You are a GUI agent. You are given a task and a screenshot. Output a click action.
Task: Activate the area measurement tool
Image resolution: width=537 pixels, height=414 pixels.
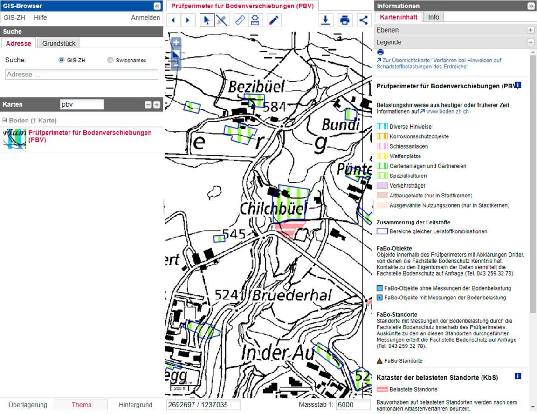tap(255, 20)
